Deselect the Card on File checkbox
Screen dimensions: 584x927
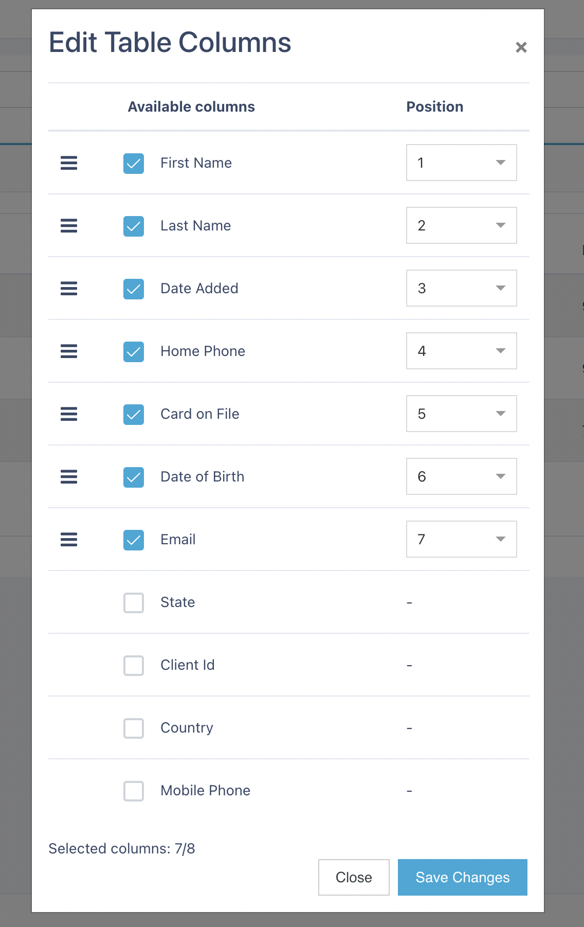click(x=134, y=415)
